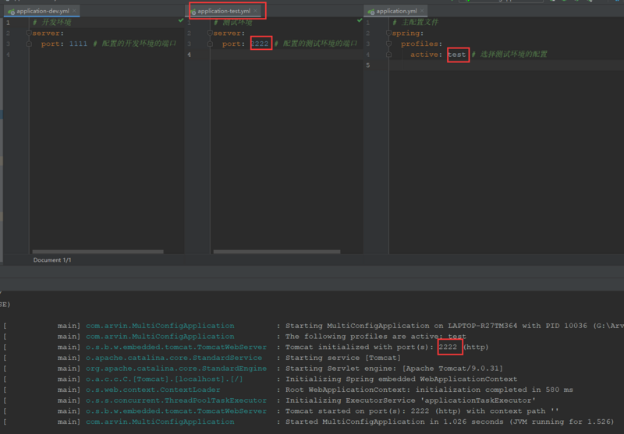
Task: Click the dev environment comment on line 1 of application-dev.yml
Action: [52, 23]
